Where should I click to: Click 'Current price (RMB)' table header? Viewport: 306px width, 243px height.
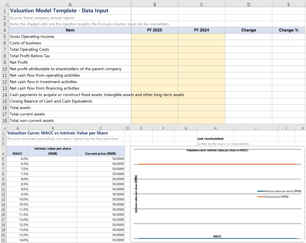click(x=100, y=151)
